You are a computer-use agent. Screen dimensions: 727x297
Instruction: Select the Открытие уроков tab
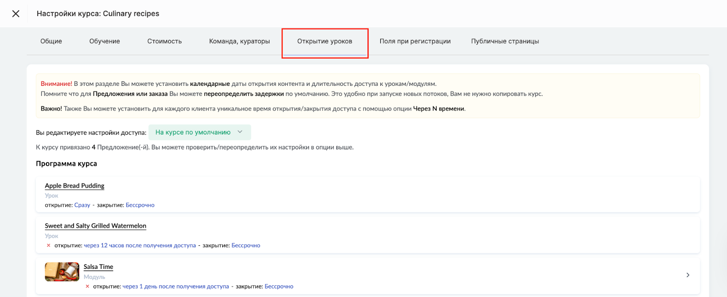pos(324,41)
